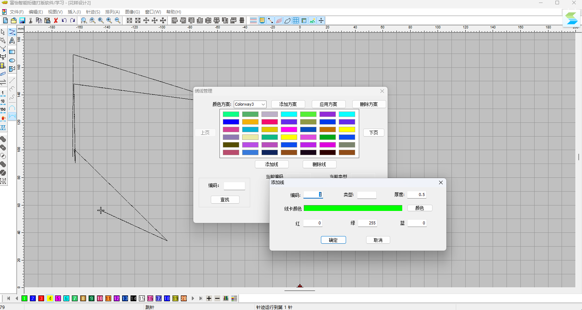Click the crosshair icon at toolbar end
The width and height of the screenshot is (582, 310).
[x=321, y=20]
